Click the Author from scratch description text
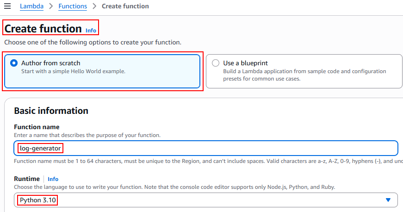Viewport: 403px width, 212px height. click(73, 71)
